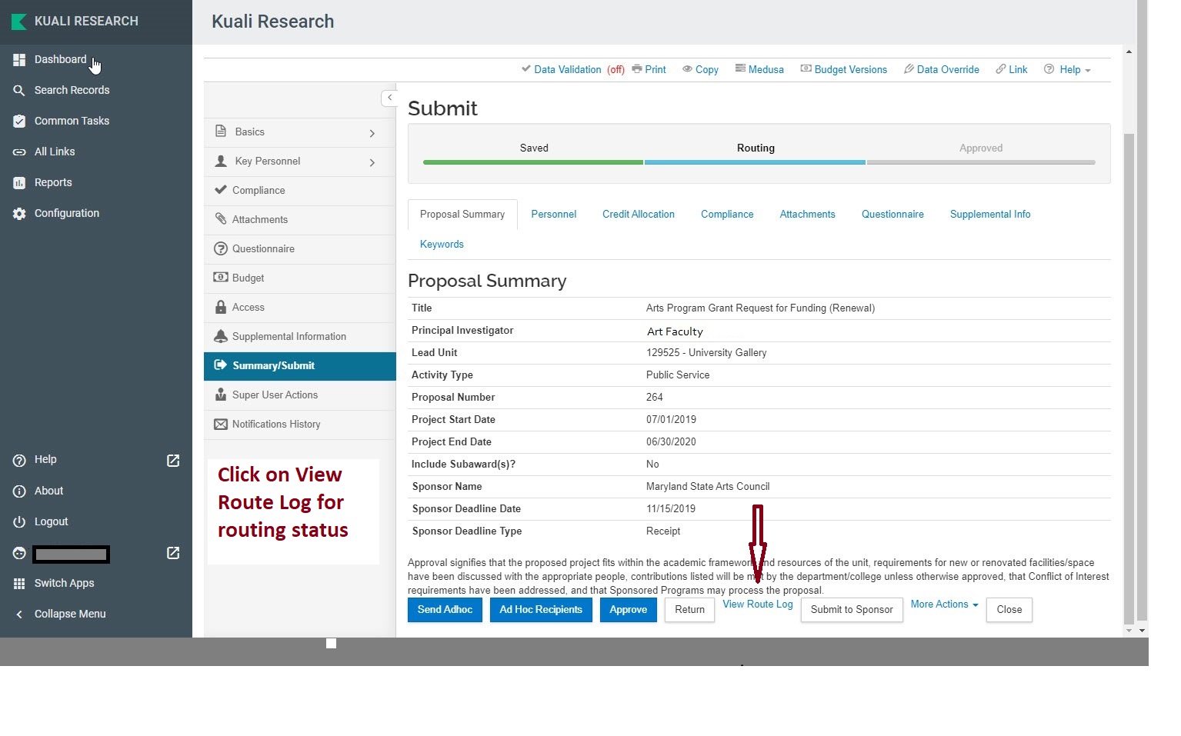
Task: Expand the Key Personnel section
Action: tap(372, 162)
